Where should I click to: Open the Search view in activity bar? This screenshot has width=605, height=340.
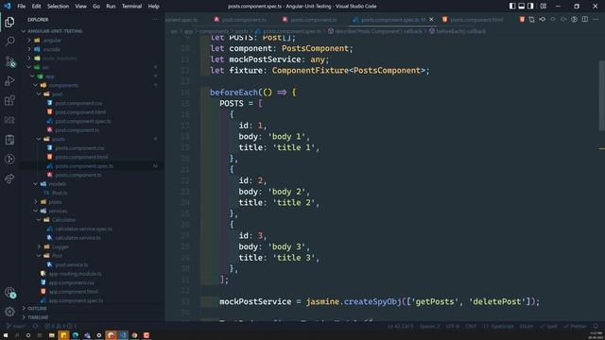9,41
